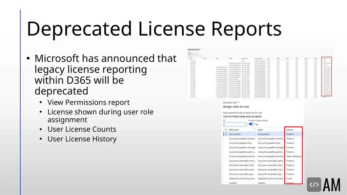Select role name 'Accounts payable manager'
The width and height of the screenshot is (347, 195).
point(242,148)
